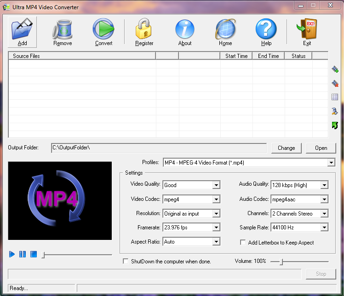Screen dimensions: 344x296
Task: Click the conversion progress bar
Action: 155,274
